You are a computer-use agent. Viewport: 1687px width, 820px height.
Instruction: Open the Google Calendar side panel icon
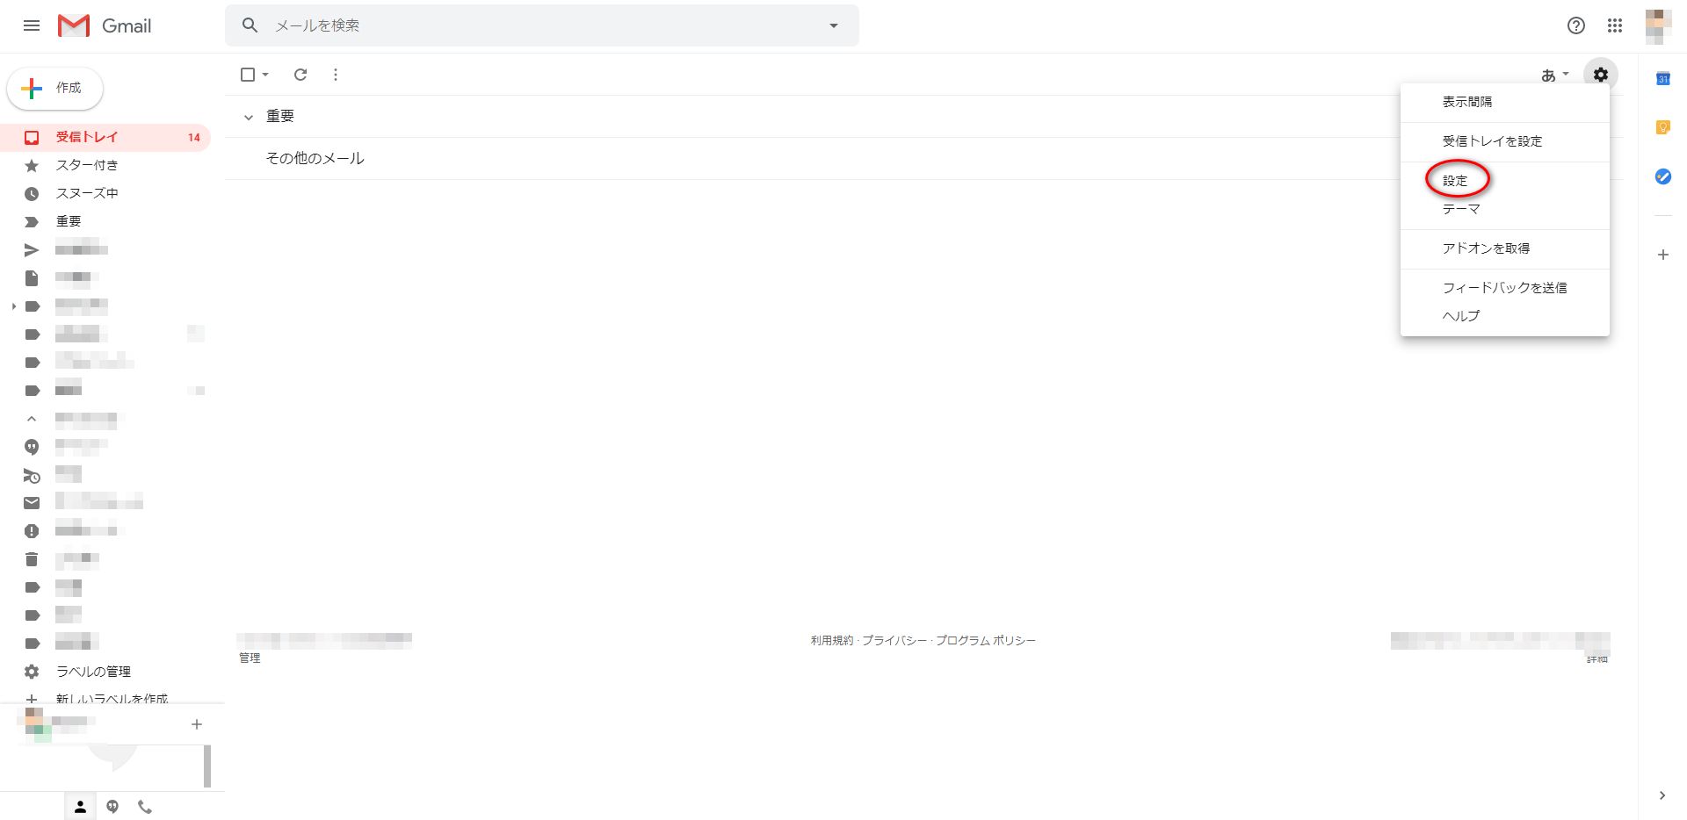[x=1662, y=79]
